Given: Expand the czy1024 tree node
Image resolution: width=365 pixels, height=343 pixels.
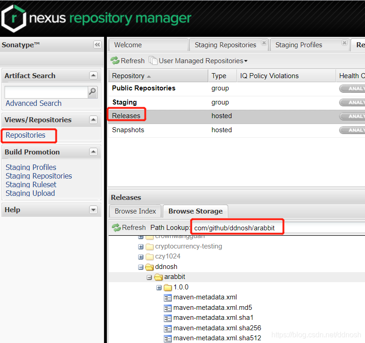Looking at the screenshot, I should [x=140, y=257].
